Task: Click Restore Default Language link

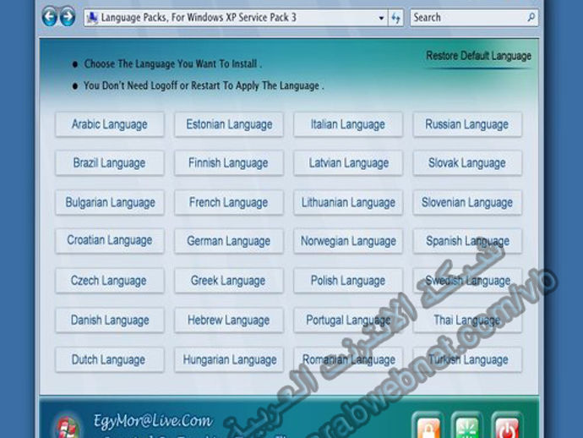Action: coord(478,56)
